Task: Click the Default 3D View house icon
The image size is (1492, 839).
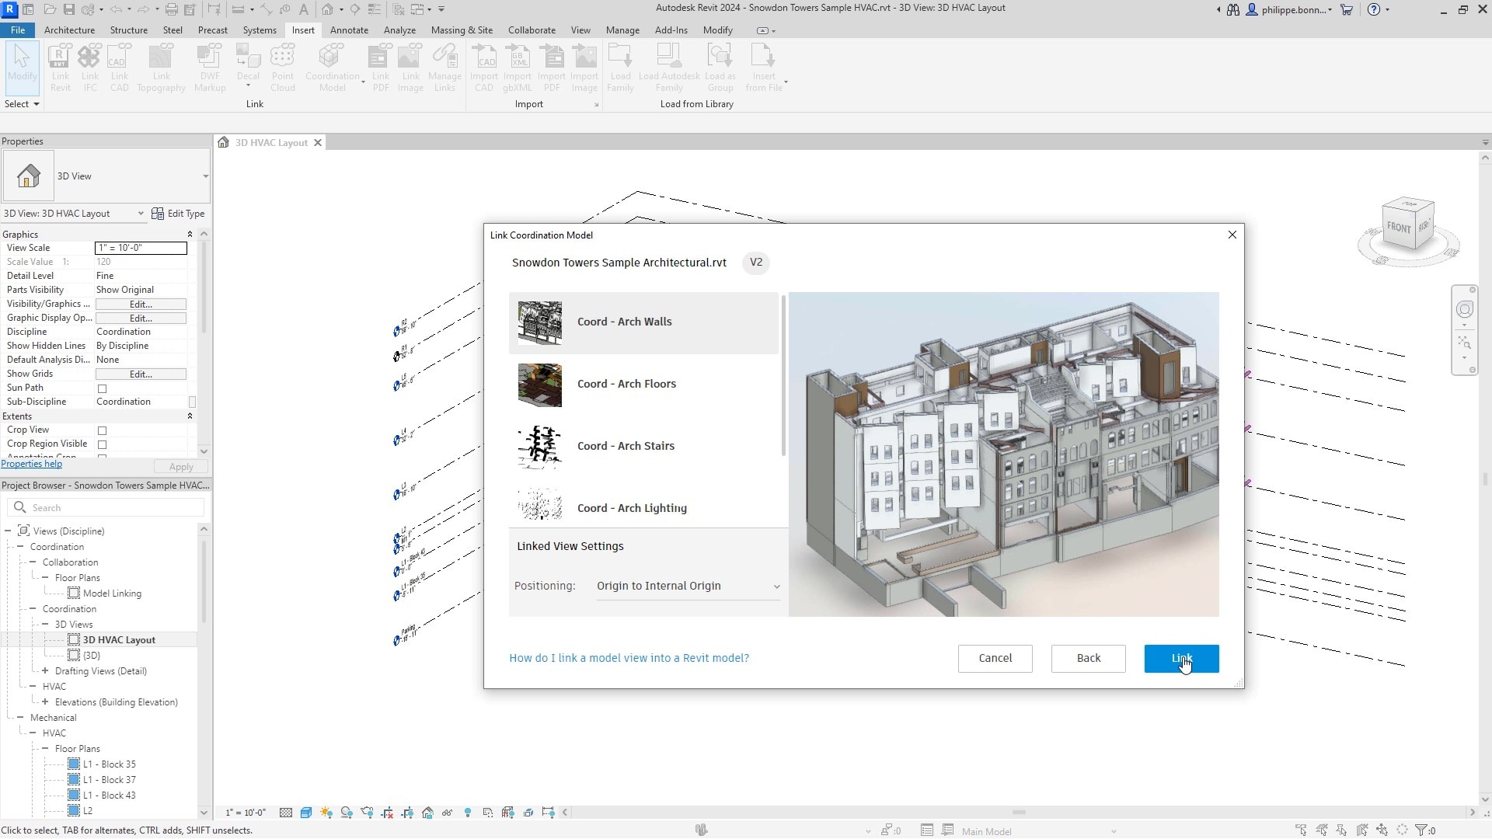Action: (x=328, y=9)
